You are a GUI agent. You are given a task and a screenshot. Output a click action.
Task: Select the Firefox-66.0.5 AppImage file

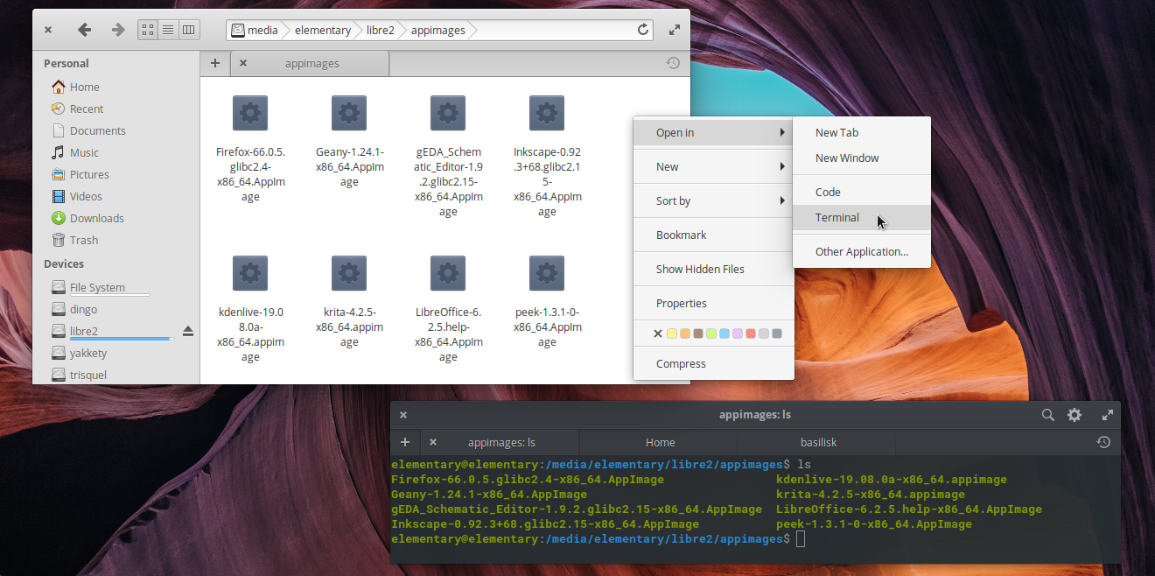tap(250, 113)
